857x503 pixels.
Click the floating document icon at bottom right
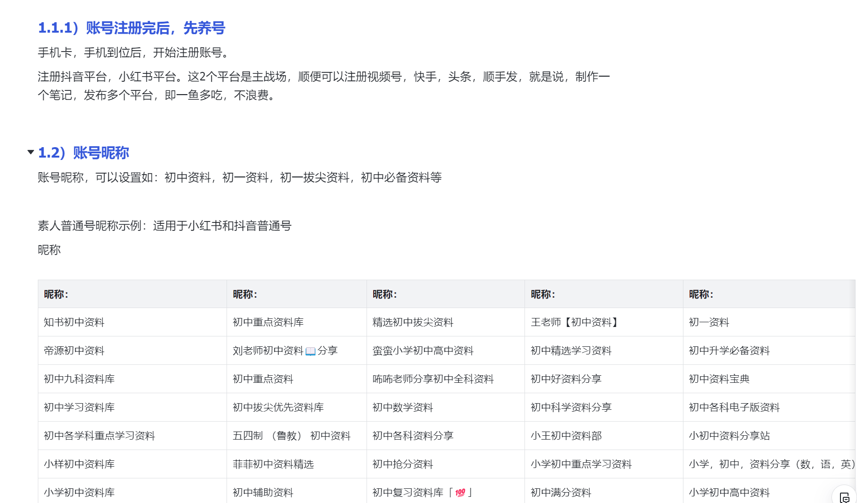845,497
